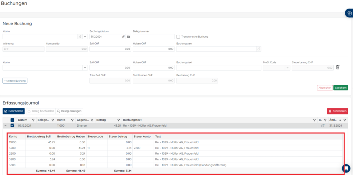Click Gegenkonto value Diverse

81,126
